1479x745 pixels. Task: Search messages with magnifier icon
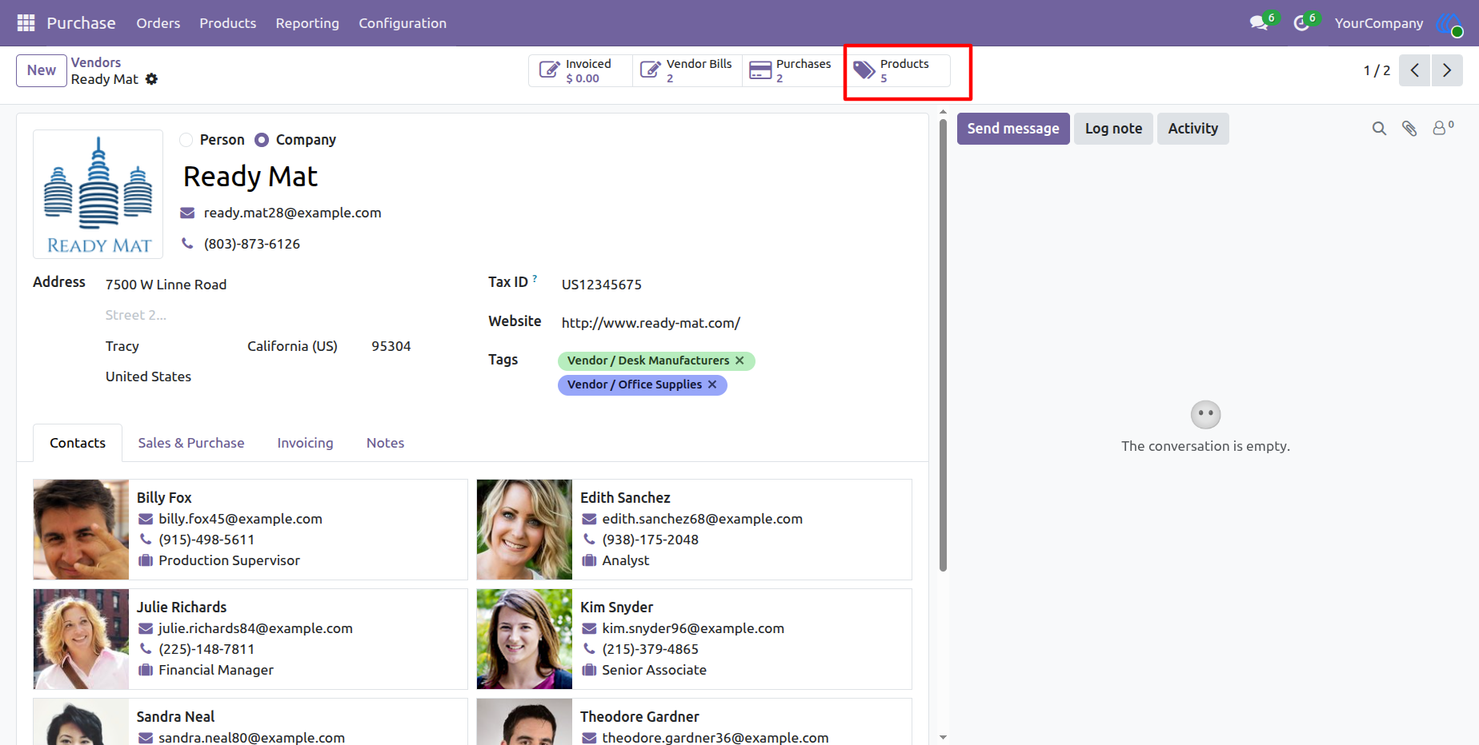coord(1379,129)
